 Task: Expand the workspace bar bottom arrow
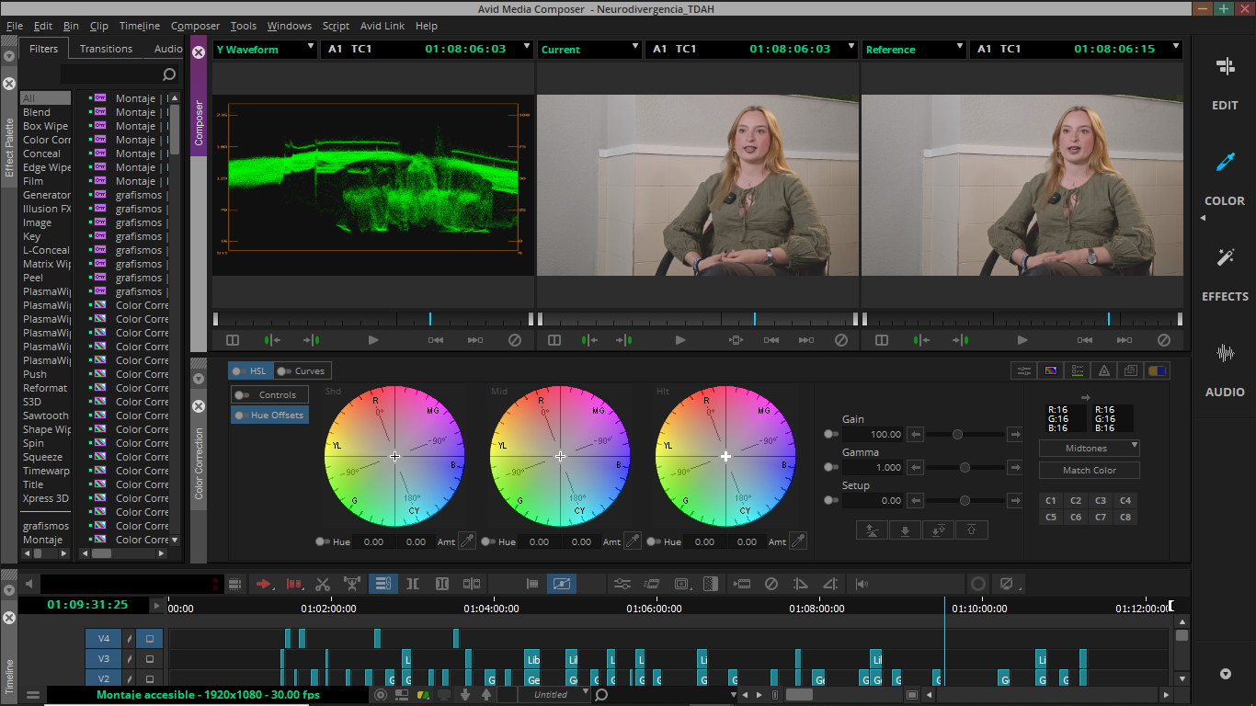click(x=1225, y=674)
